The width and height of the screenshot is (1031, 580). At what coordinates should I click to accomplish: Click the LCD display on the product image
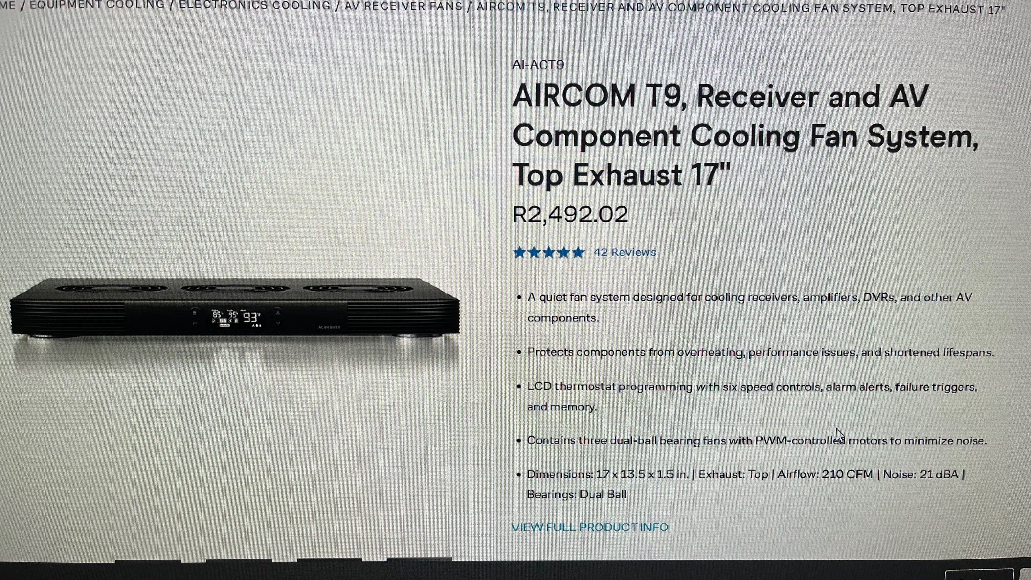click(237, 318)
